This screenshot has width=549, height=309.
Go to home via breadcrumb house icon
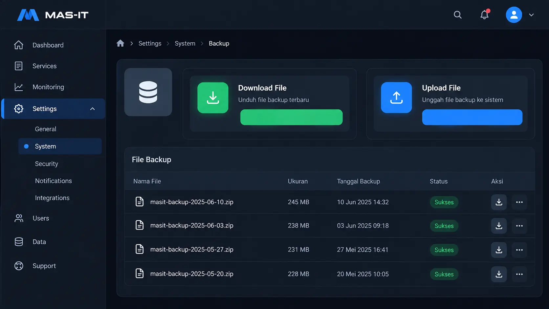pos(120,43)
